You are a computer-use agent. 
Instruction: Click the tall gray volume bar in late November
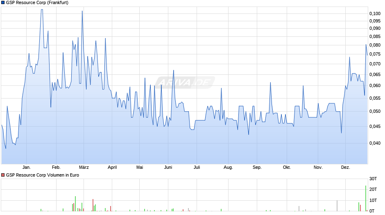pos(337,206)
